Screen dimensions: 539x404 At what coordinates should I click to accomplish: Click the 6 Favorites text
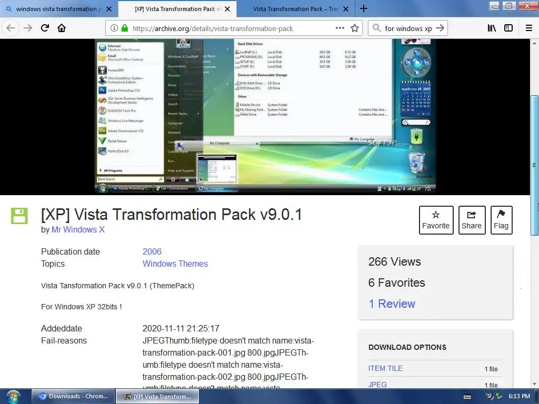397,282
